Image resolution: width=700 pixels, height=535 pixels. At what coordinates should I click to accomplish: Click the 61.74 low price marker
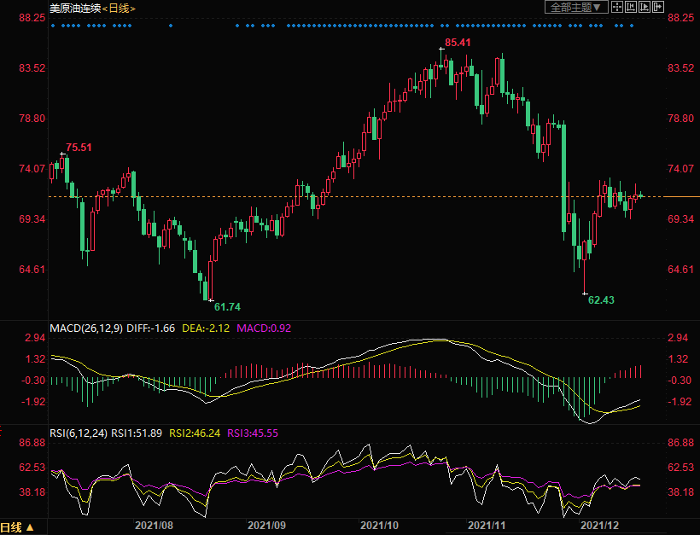(x=227, y=306)
